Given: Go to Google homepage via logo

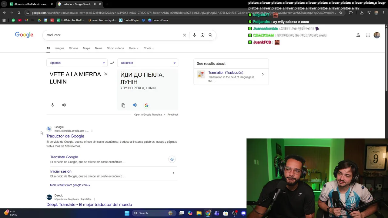Looking at the screenshot, I should point(24,35).
